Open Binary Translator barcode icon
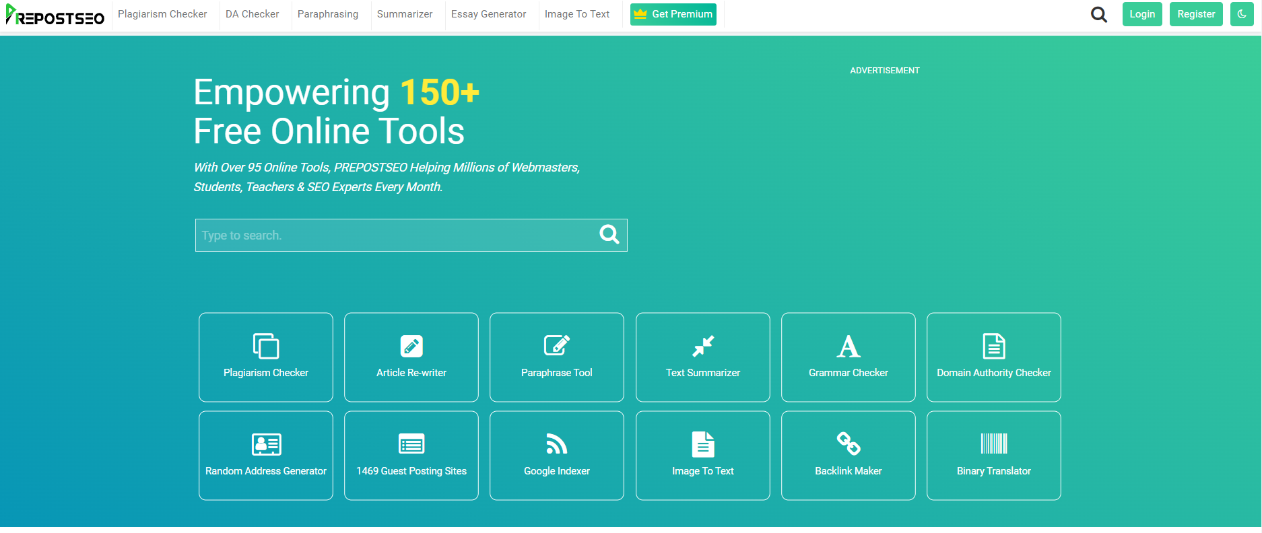The height and width of the screenshot is (533, 1262). click(x=994, y=443)
